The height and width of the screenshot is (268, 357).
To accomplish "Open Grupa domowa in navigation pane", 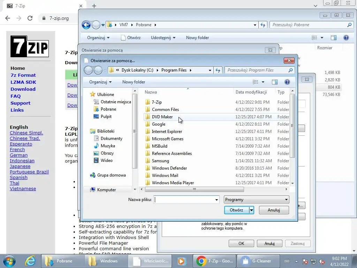I will tap(111, 175).
